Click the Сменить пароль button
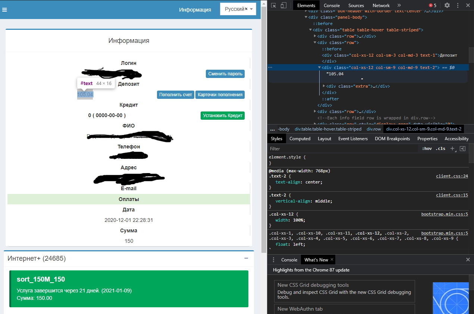 [225, 74]
